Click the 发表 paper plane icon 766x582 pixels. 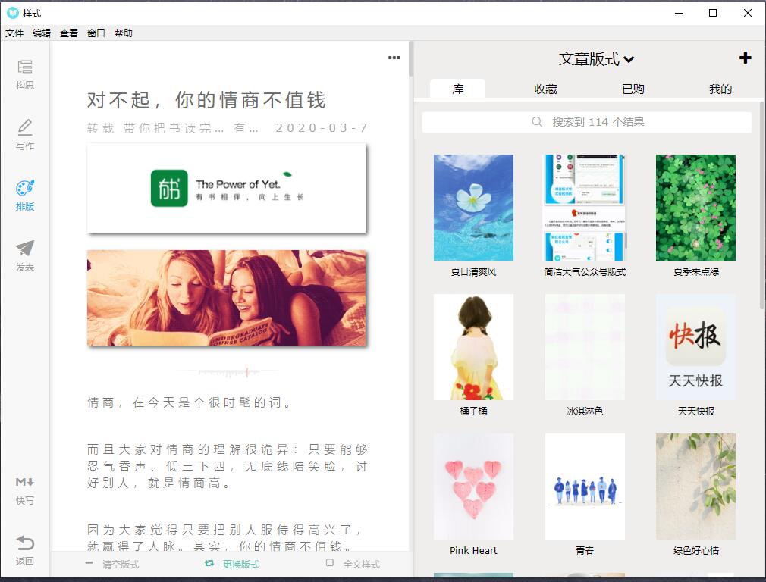(25, 249)
